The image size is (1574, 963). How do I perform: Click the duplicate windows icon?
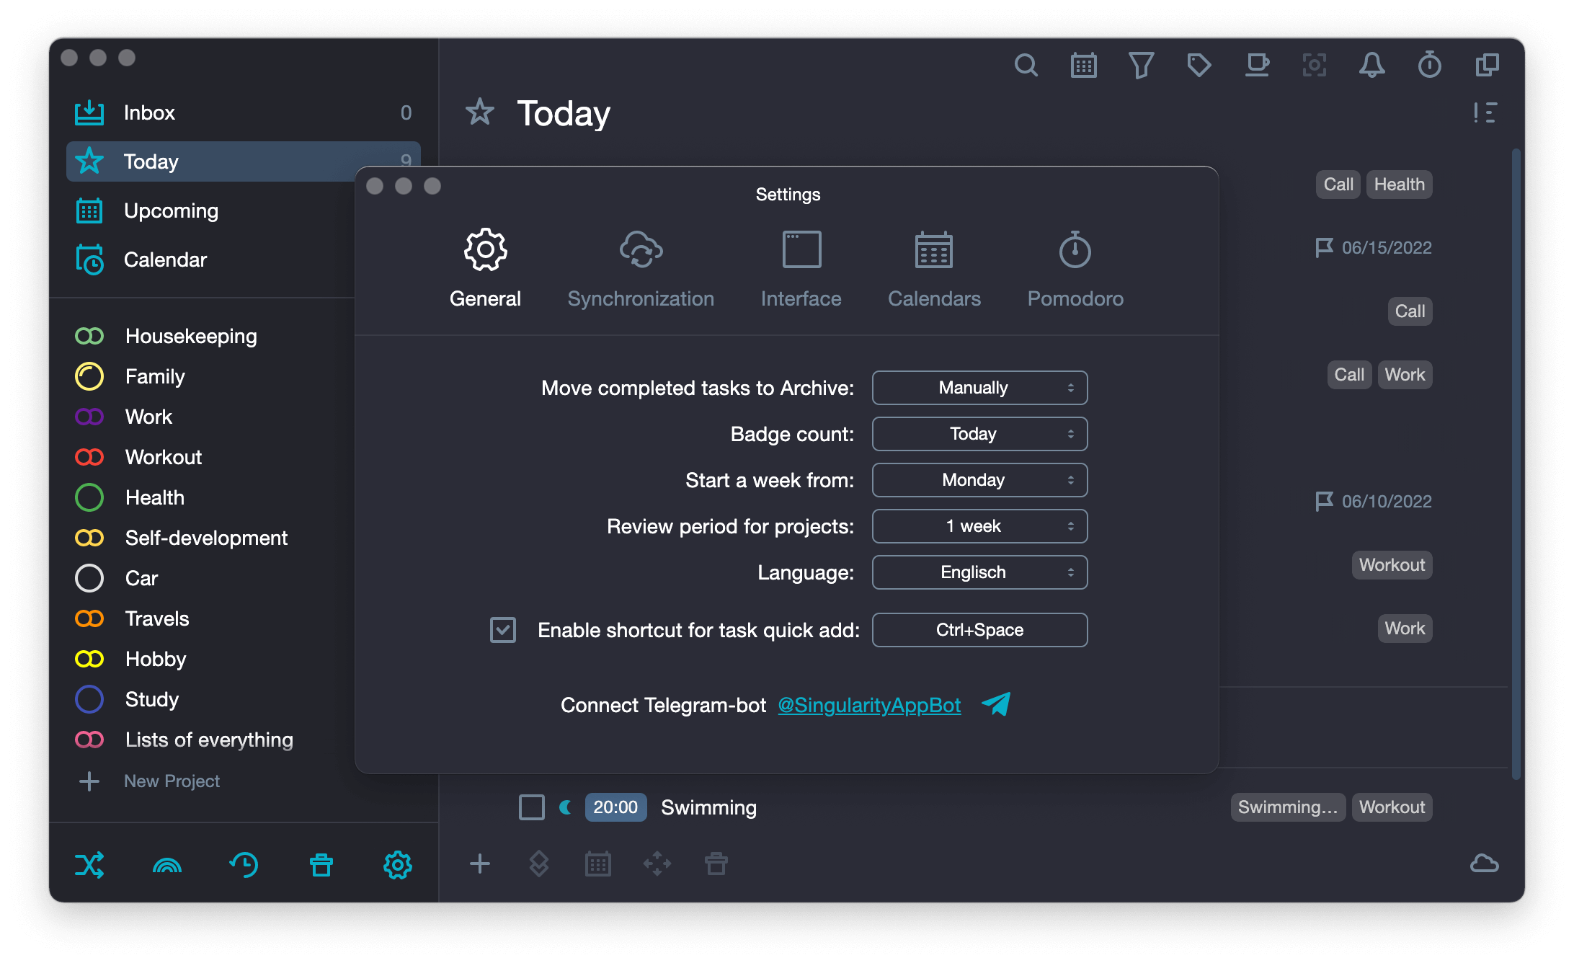coord(1487,66)
